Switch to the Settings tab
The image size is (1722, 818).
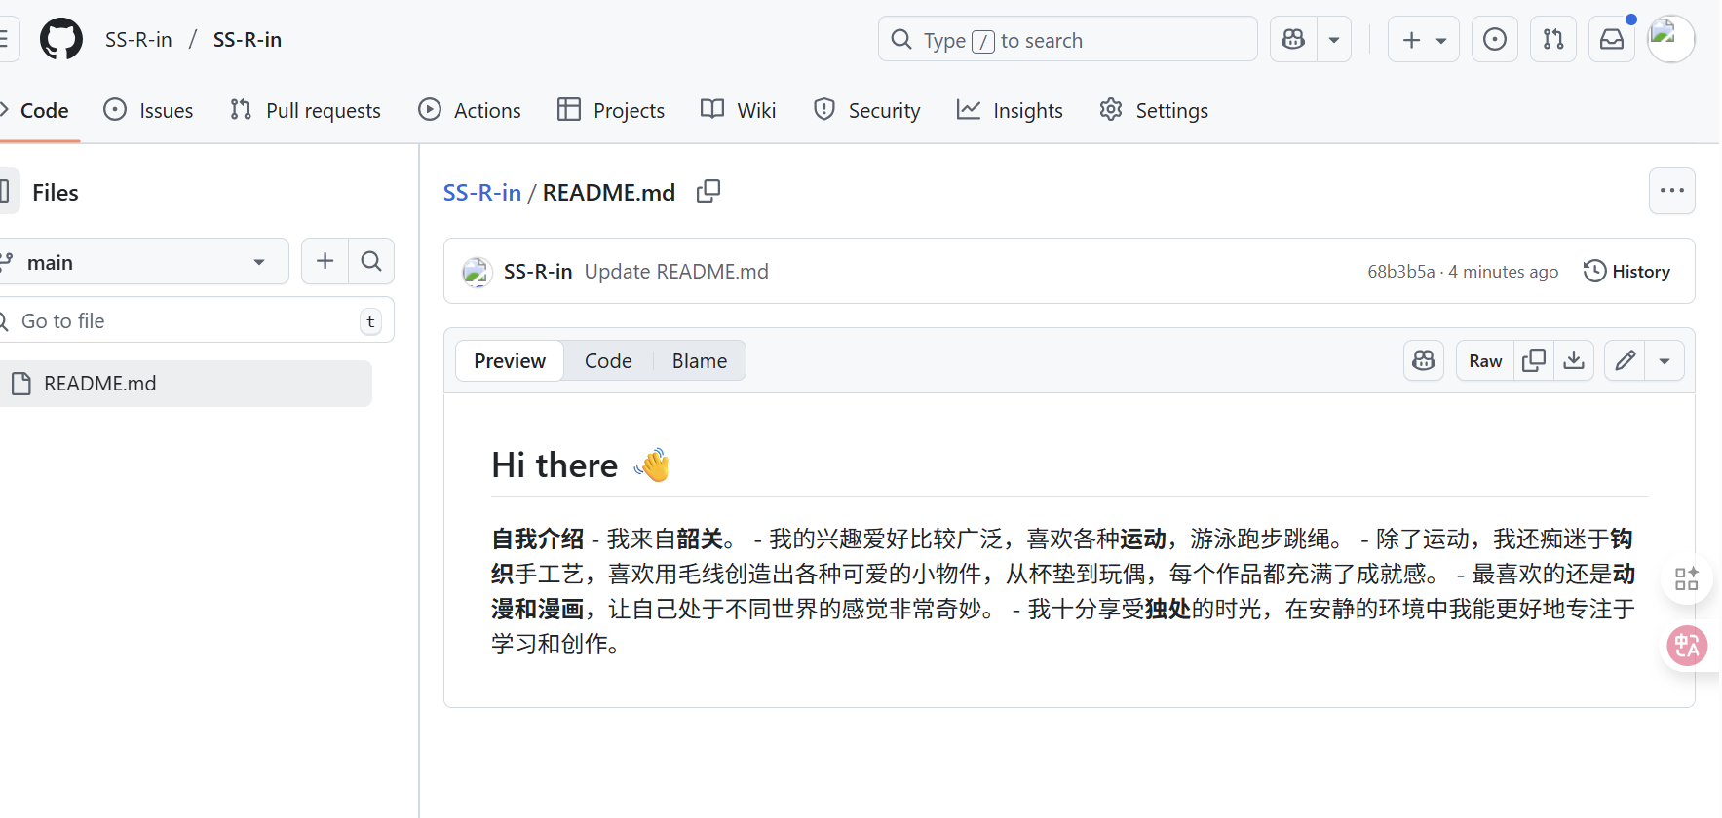tap(1154, 111)
